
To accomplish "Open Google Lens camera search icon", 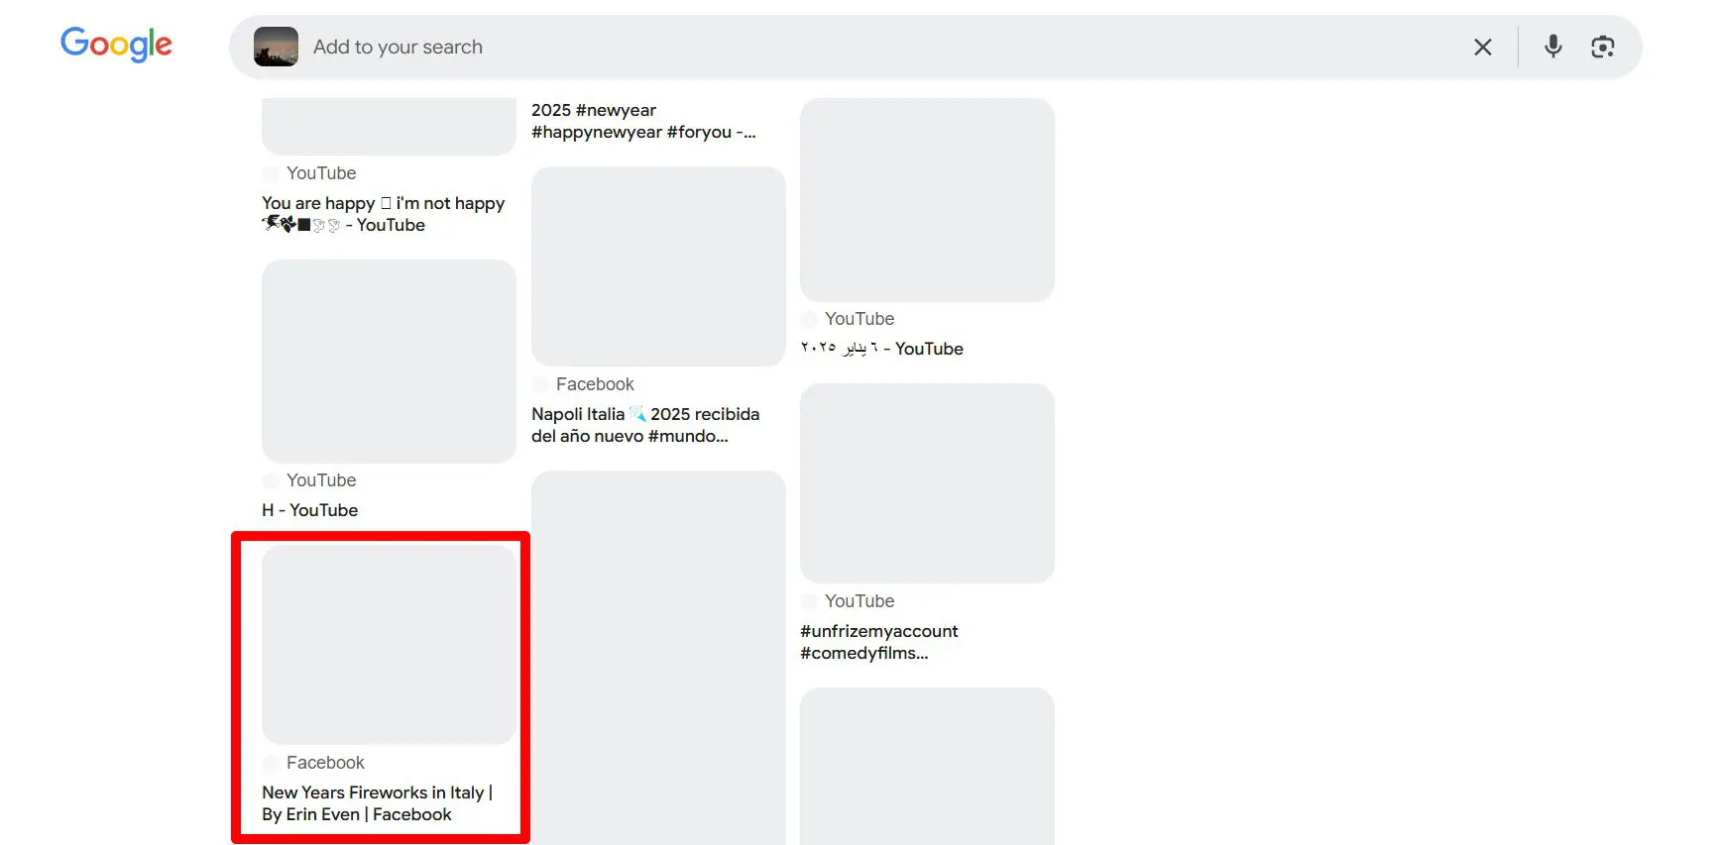I will pos(1602,47).
